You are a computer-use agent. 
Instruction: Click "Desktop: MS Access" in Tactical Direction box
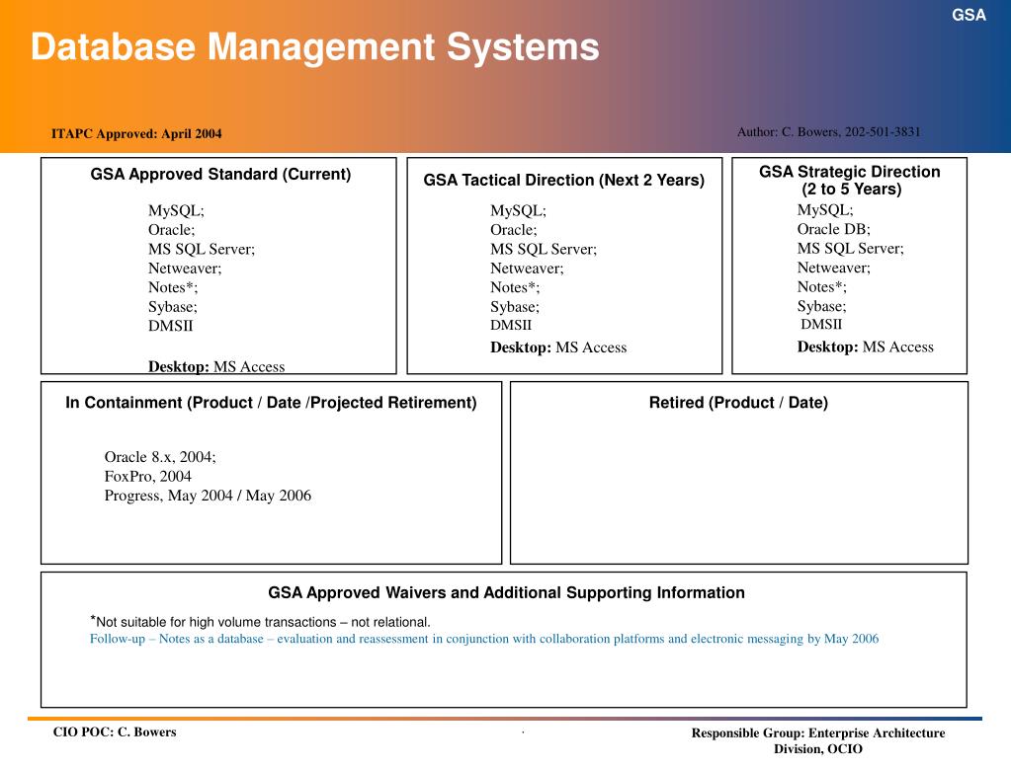point(558,347)
